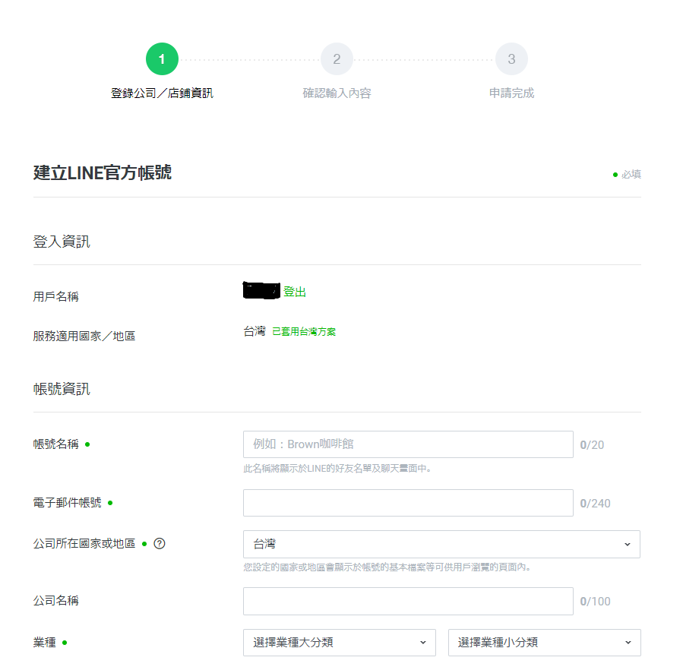Click the 業種 field label
The image size is (683, 670).
coord(44,642)
